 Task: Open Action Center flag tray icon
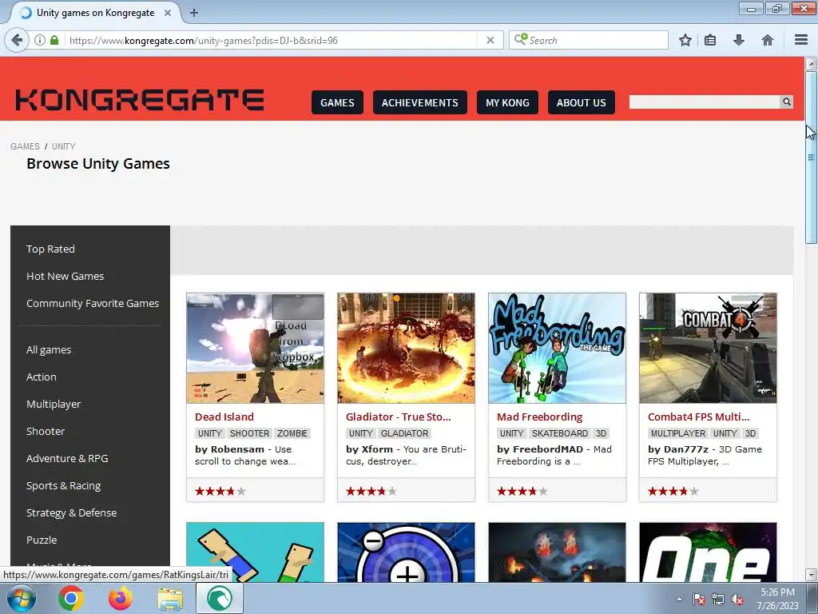pyautogui.click(x=698, y=599)
